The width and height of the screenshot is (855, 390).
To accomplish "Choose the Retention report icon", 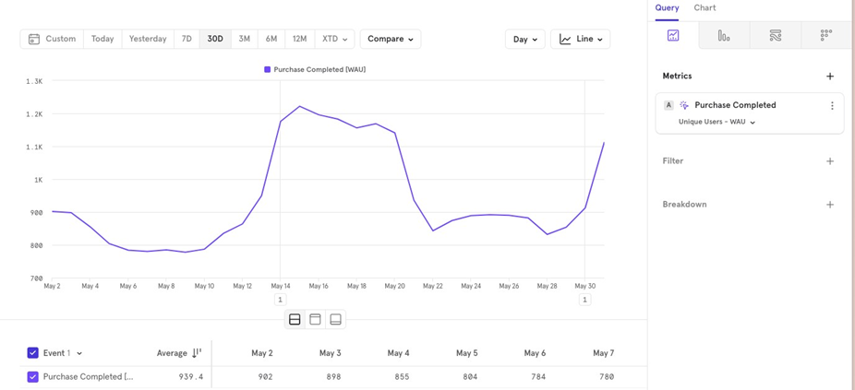I will coord(825,36).
